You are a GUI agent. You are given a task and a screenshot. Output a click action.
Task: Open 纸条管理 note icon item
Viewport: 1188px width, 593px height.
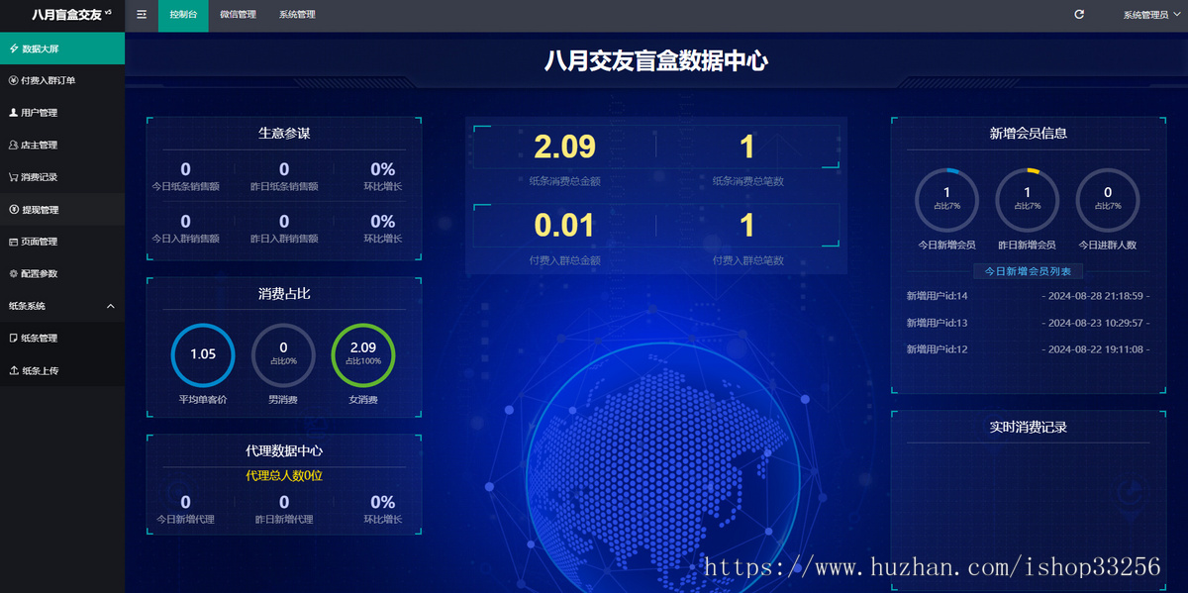[x=62, y=339]
